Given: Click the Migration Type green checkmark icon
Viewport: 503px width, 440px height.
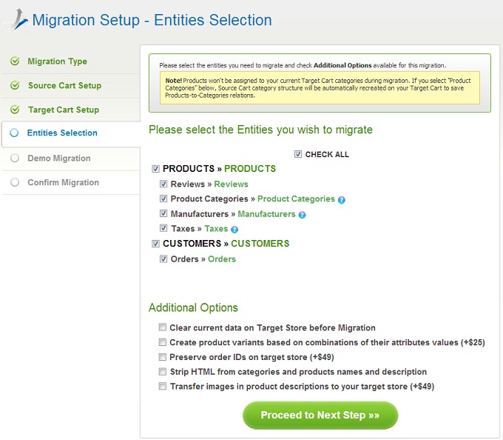Looking at the screenshot, I should tap(15, 61).
